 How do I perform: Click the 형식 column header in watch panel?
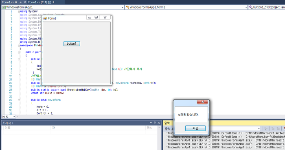[x=151, y=128]
